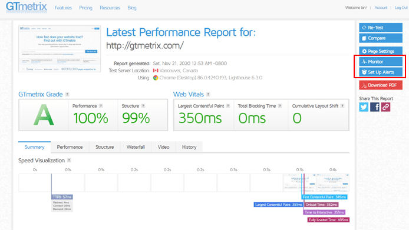Click the Web Vitals help icon
Image resolution: width=409 pixels, height=230 pixels.
click(208, 95)
